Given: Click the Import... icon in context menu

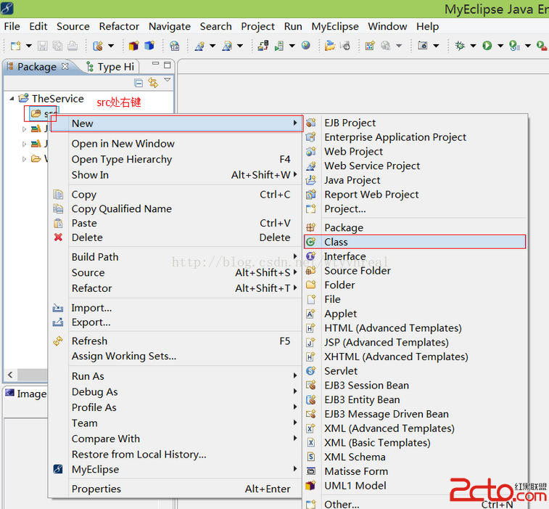Looking at the screenshot, I should (58, 308).
